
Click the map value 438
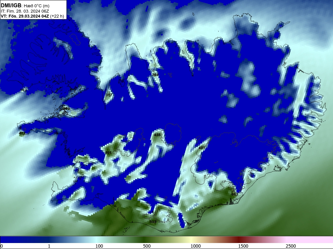pyautogui.click(x=157, y=135)
